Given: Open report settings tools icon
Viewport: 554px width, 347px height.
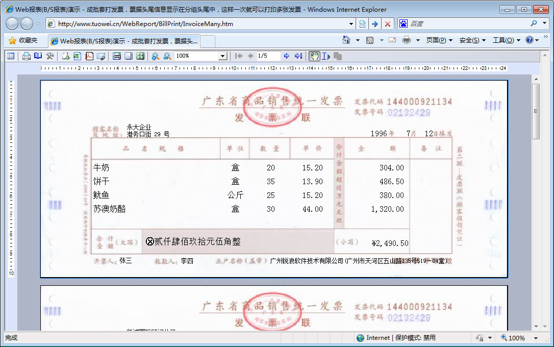Looking at the screenshot, I should tap(50, 56).
